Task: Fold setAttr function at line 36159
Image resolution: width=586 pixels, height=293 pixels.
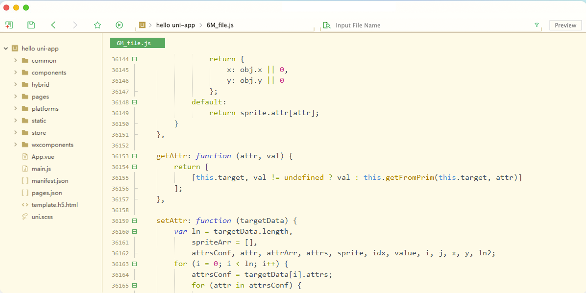Action: coord(135,220)
